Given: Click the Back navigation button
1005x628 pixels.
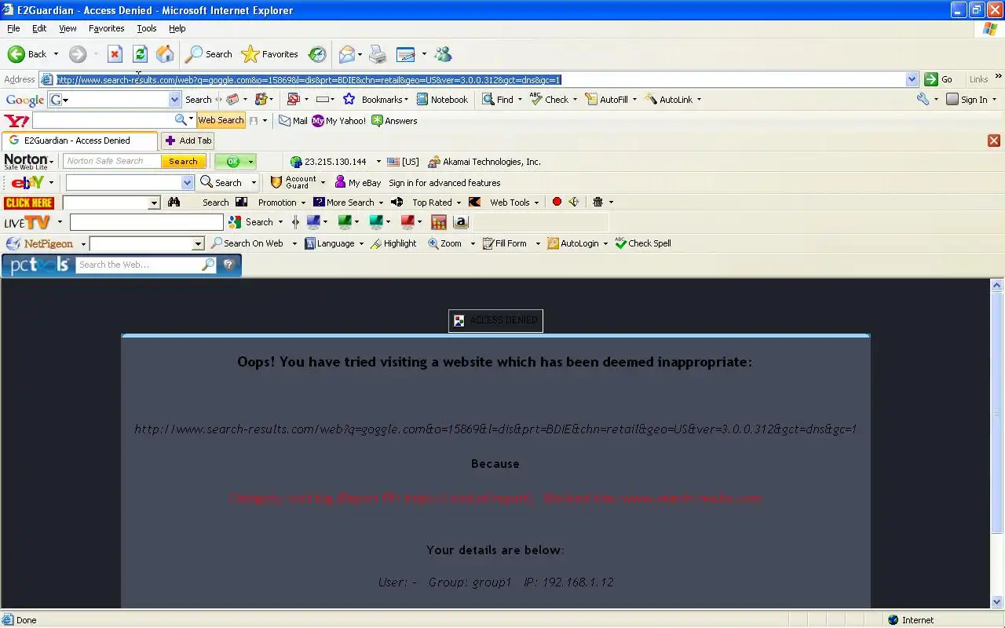Looking at the screenshot, I should (27, 54).
